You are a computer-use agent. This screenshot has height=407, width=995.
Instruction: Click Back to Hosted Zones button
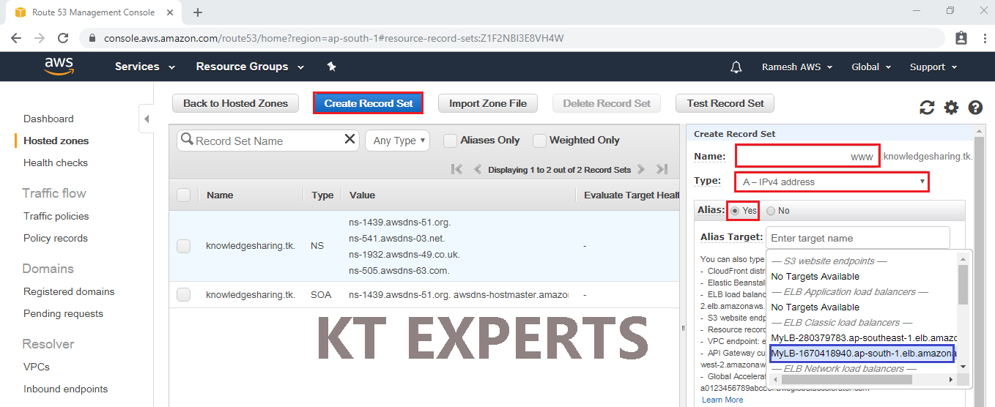(x=235, y=103)
